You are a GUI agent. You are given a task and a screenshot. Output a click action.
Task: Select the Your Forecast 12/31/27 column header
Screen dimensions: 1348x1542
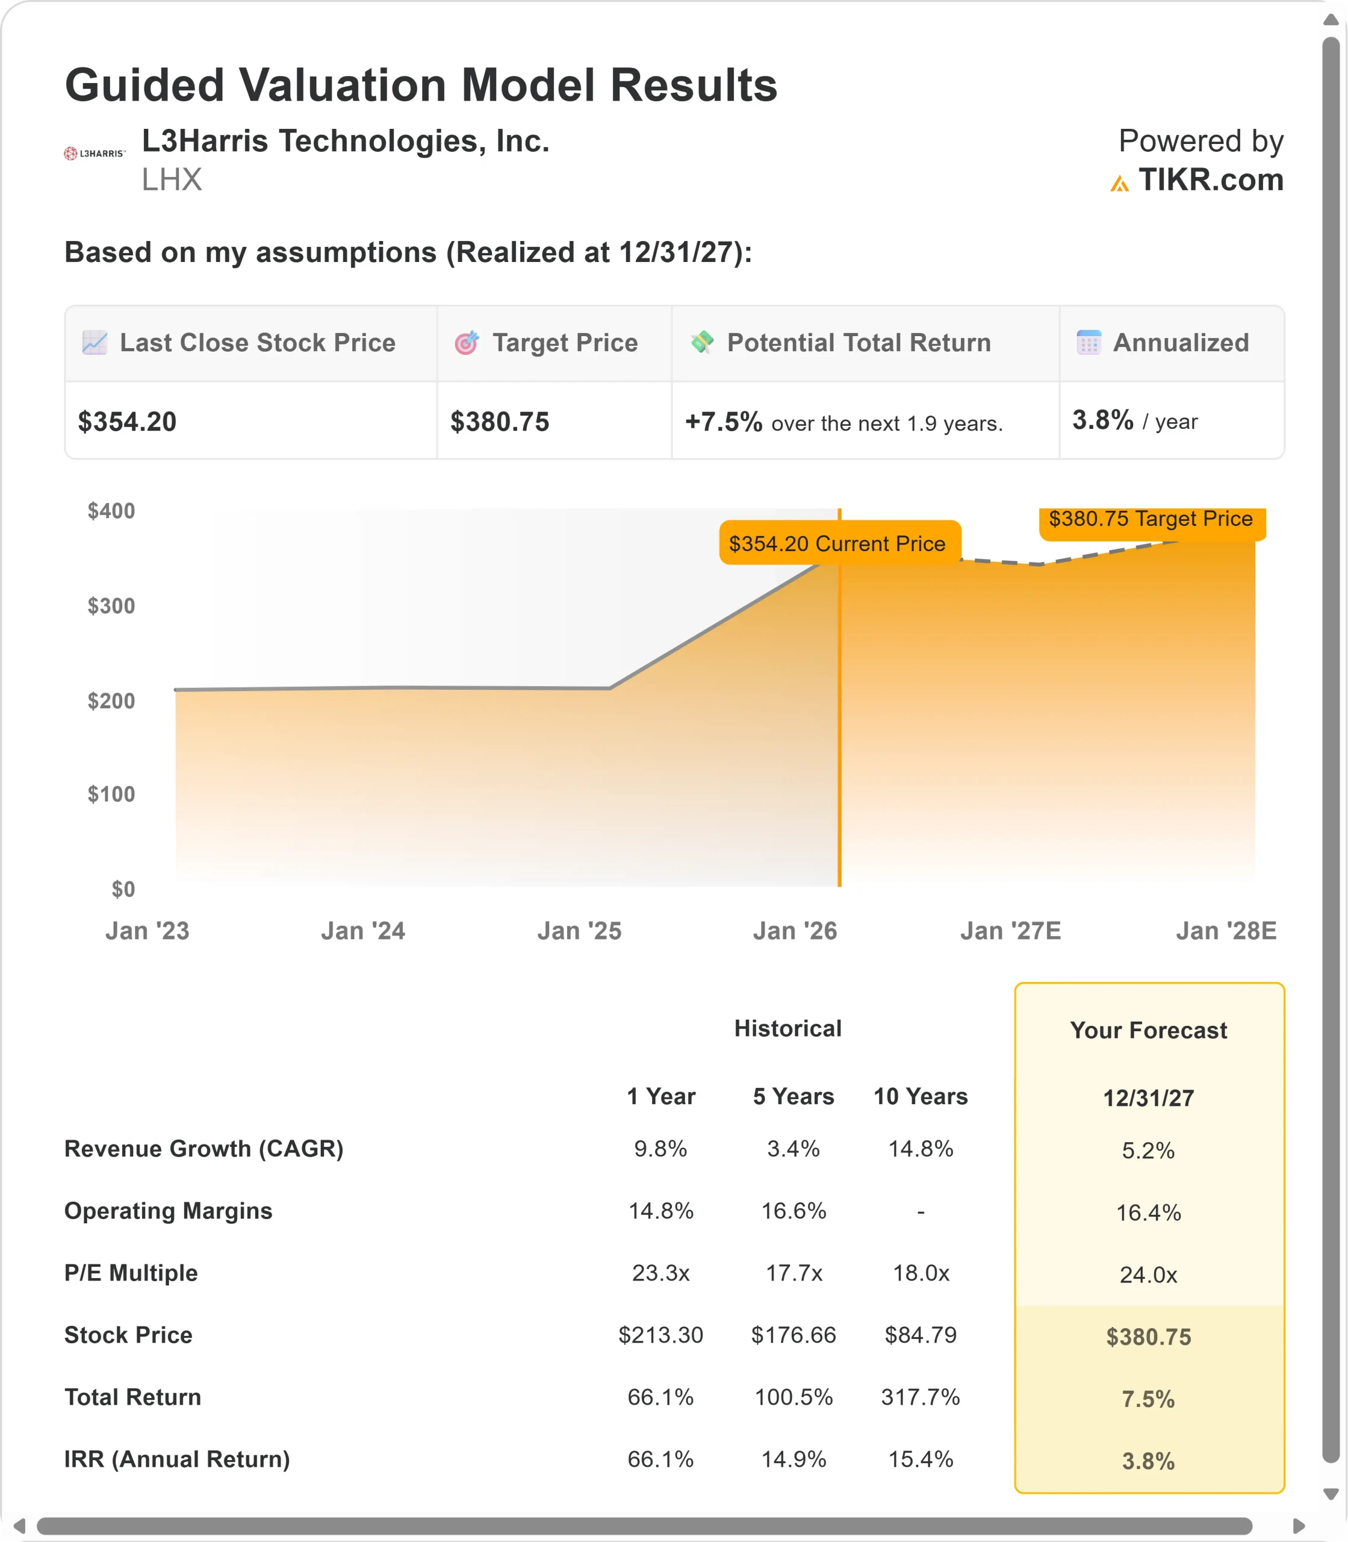1148,1097
